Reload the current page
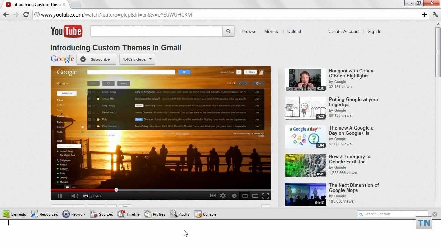The width and height of the screenshot is (441, 248). 26,14
